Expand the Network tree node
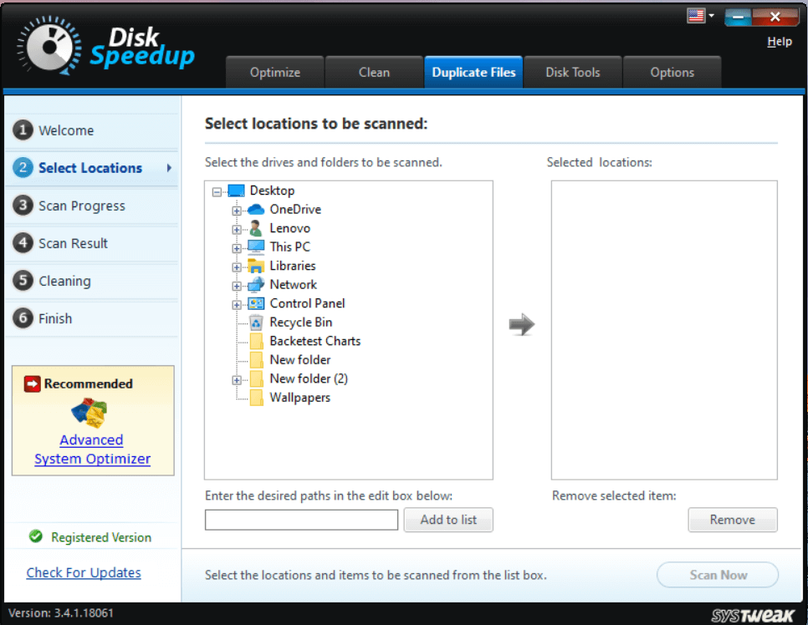The image size is (808, 625). pyautogui.click(x=237, y=287)
